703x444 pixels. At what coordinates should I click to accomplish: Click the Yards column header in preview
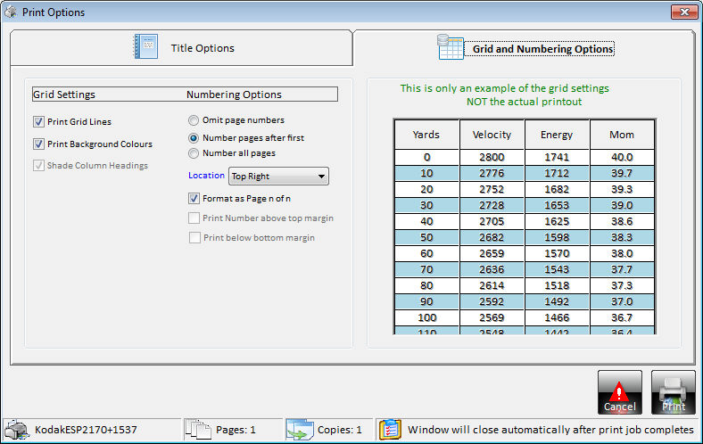tap(426, 136)
